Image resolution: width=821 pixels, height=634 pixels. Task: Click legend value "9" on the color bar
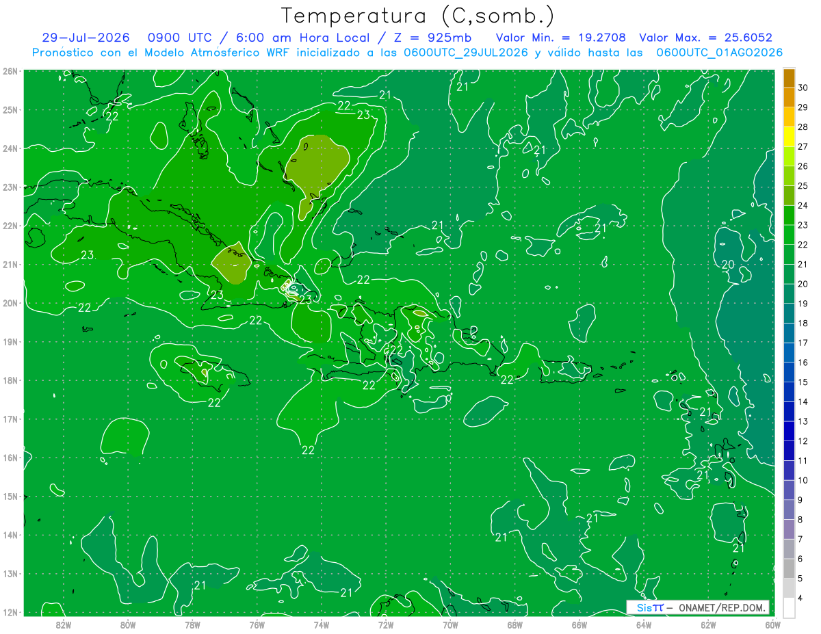pos(800,500)
